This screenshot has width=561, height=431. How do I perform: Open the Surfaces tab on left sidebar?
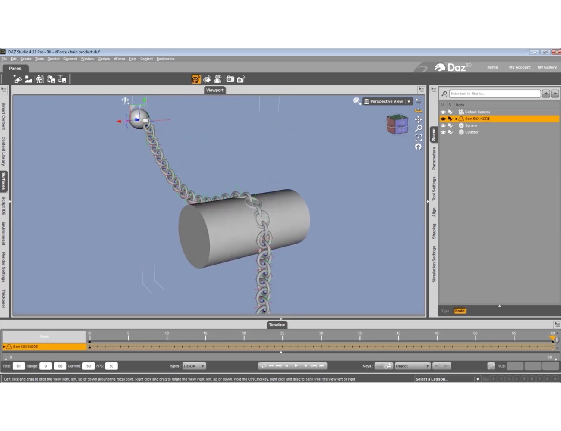click(x=3, y=181)
